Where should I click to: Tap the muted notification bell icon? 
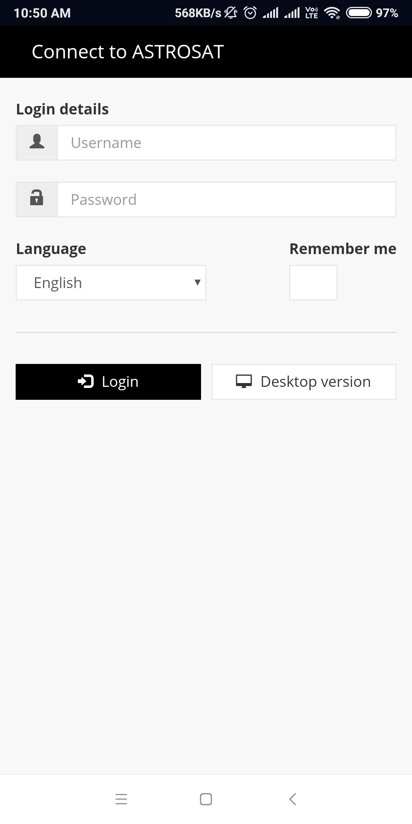tap(230, 13)
